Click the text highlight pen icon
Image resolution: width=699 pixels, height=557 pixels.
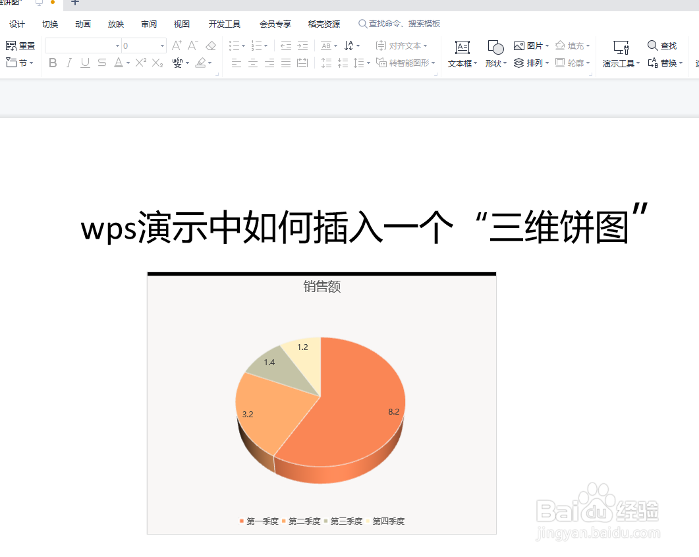200,63
